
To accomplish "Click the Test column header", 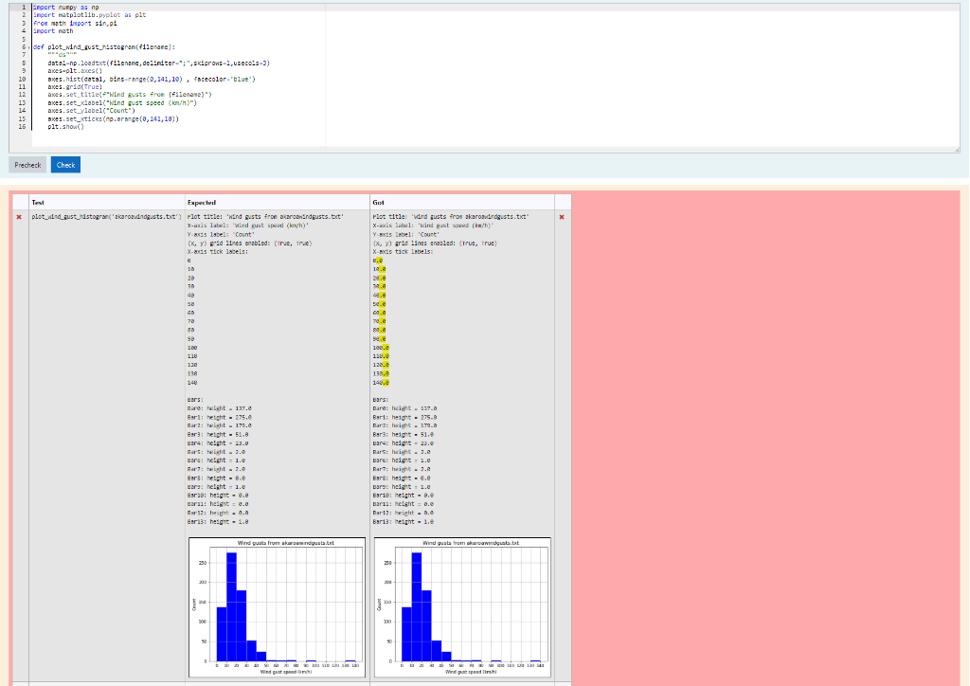I will 38,202.
